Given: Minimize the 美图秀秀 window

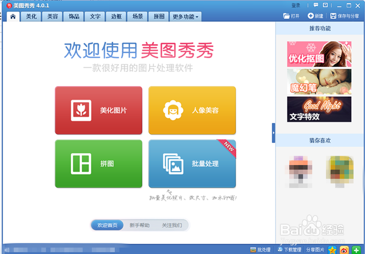Looking at the screenshot, I should coord(339,6).
